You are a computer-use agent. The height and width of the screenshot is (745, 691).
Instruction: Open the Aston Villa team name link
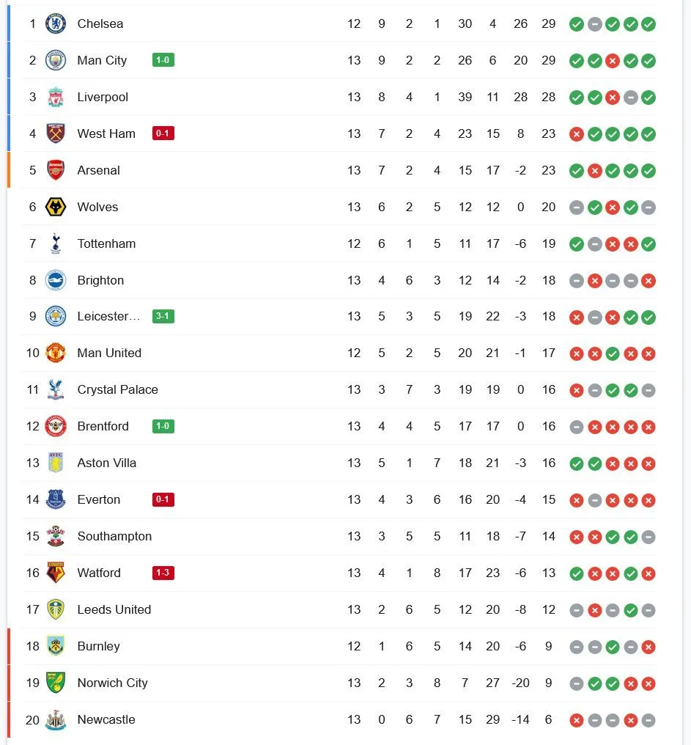click(107, 463)
